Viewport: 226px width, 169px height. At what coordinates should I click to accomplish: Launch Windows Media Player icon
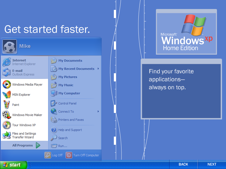pos(6,84)
